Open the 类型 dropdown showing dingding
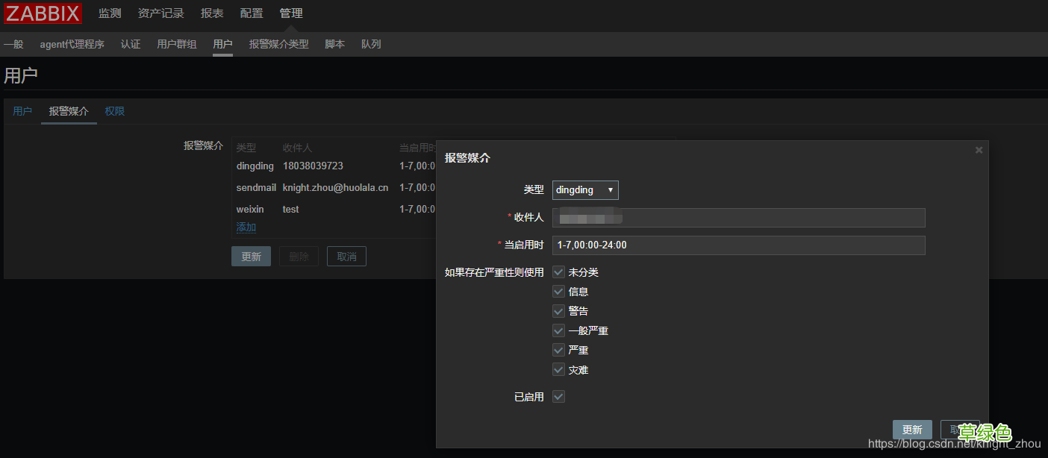 584,189
